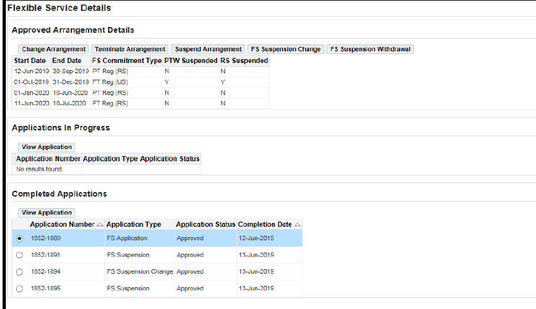
Task: Click the Suspend Arrangement button
Action: coord(208,49)
